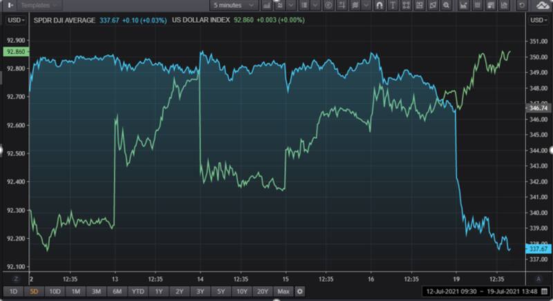553x301 pixels.
Task: Open range settings gear next to Max
Action: click(x=300, y=291)
